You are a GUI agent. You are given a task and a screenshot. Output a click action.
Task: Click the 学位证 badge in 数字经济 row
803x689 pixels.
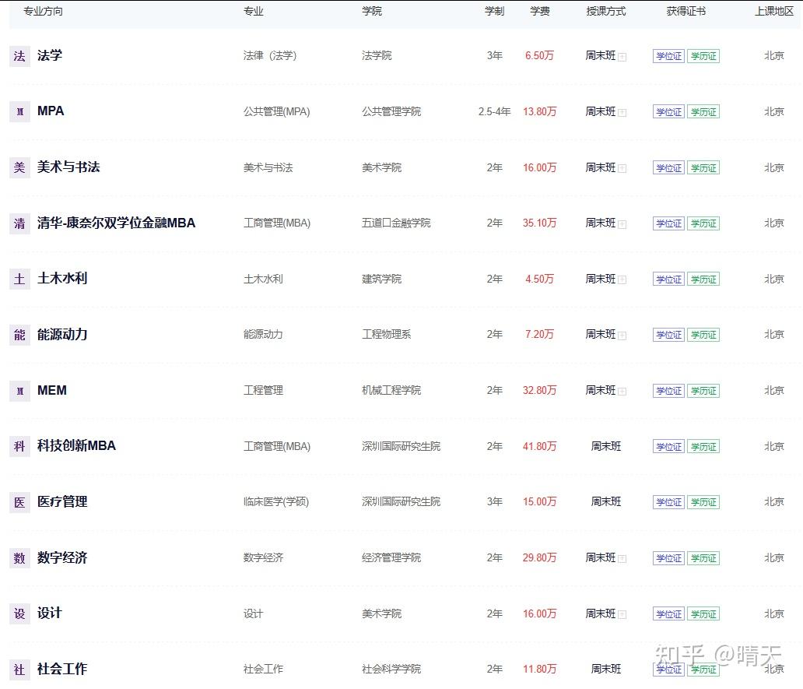pos(669,558)
